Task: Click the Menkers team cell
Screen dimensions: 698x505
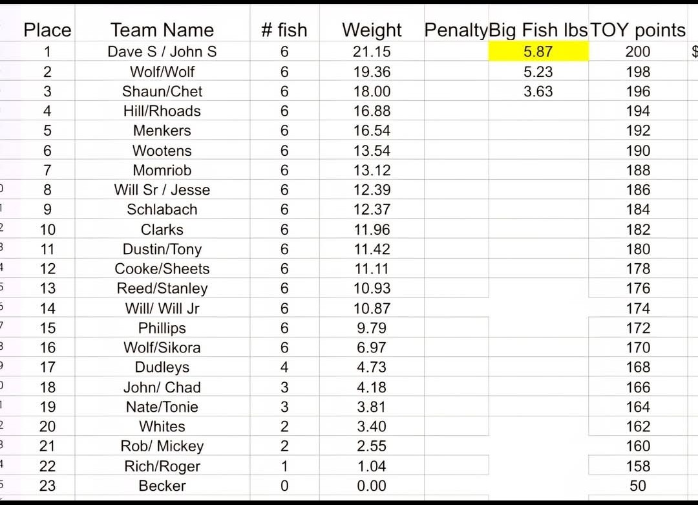Action: coord(162,131)
